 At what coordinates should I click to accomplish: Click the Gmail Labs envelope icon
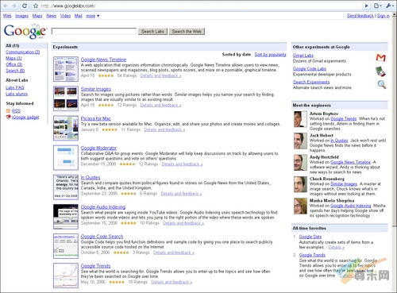[381, 57]
